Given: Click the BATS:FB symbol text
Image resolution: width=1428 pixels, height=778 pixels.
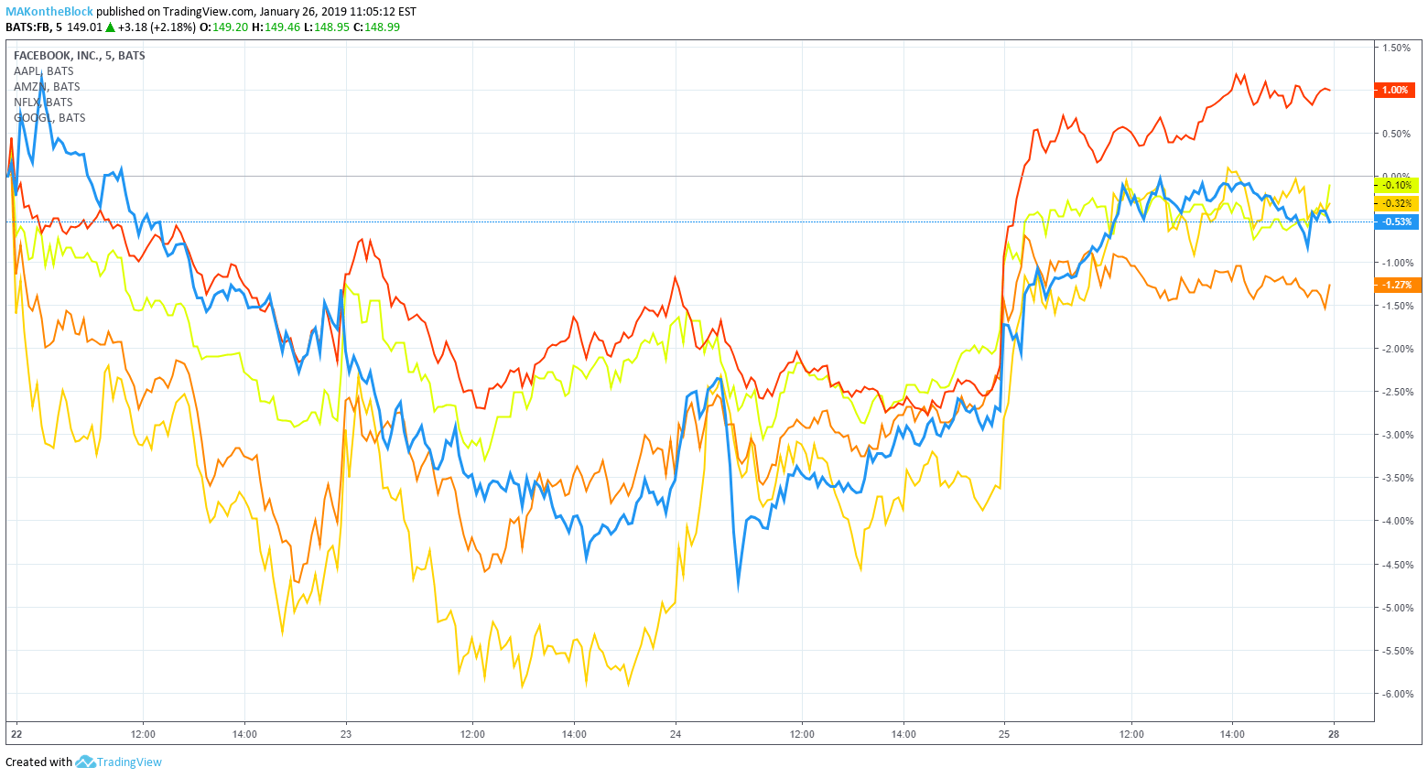Looking at the screenshot, I should 28,27.
